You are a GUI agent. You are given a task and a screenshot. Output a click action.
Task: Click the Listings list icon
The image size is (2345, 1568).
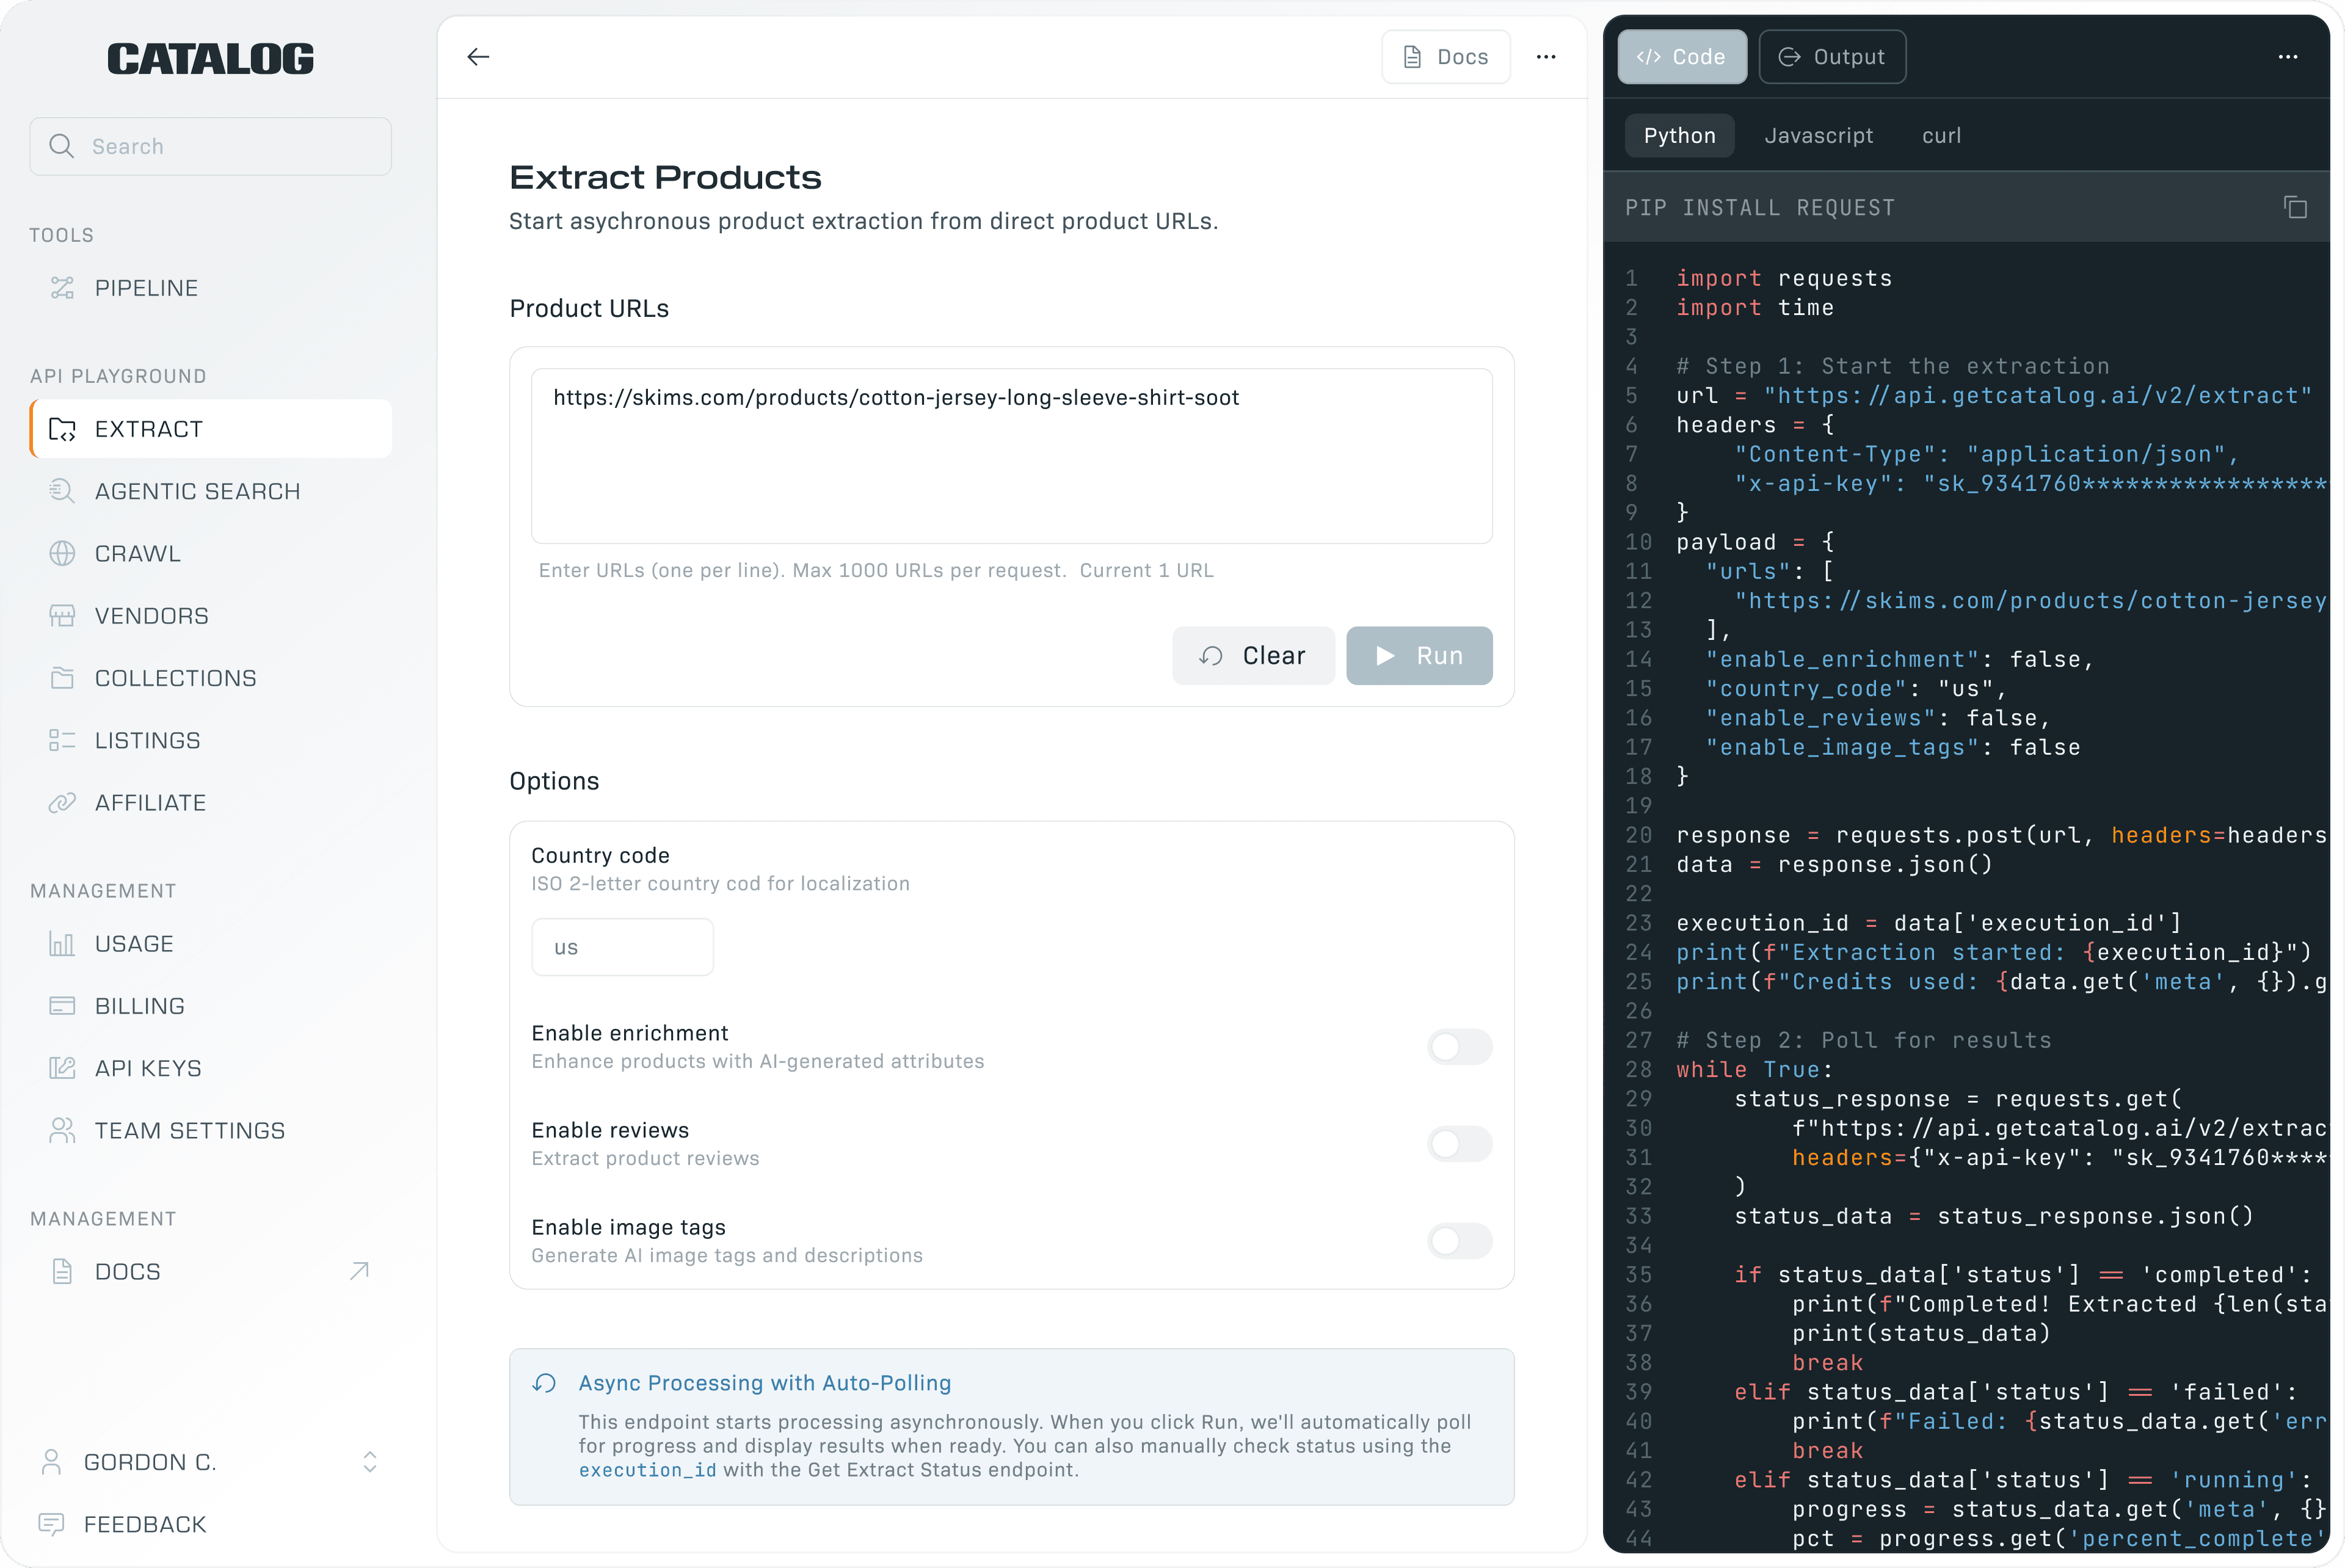62,741
